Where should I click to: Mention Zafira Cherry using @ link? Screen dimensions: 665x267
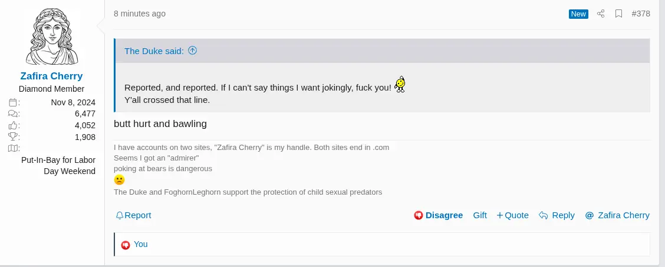[617, 215]
